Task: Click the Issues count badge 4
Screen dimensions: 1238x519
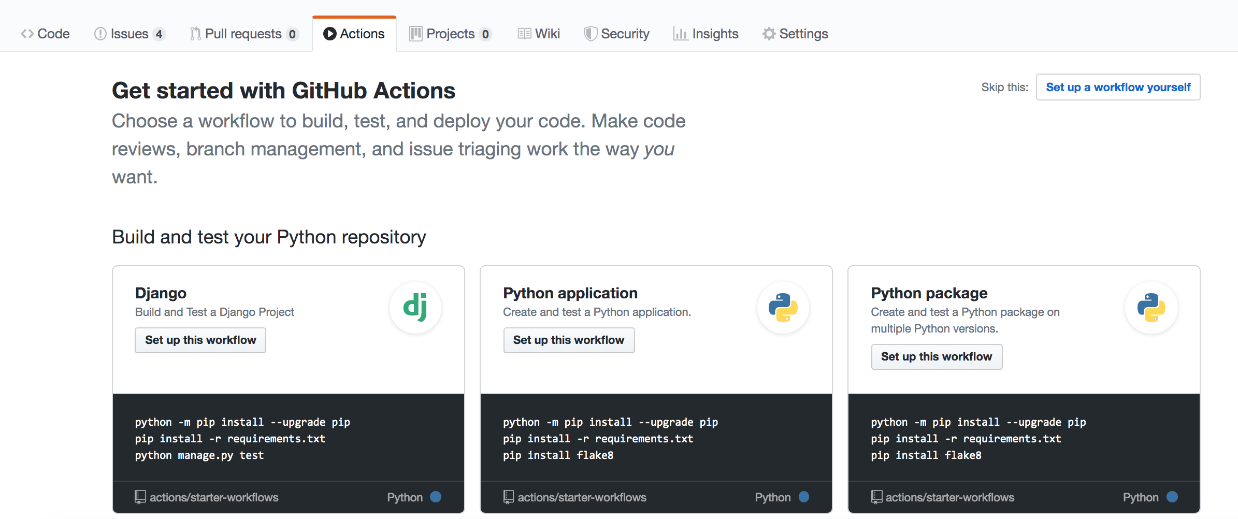Action: [x=159, y=34]
